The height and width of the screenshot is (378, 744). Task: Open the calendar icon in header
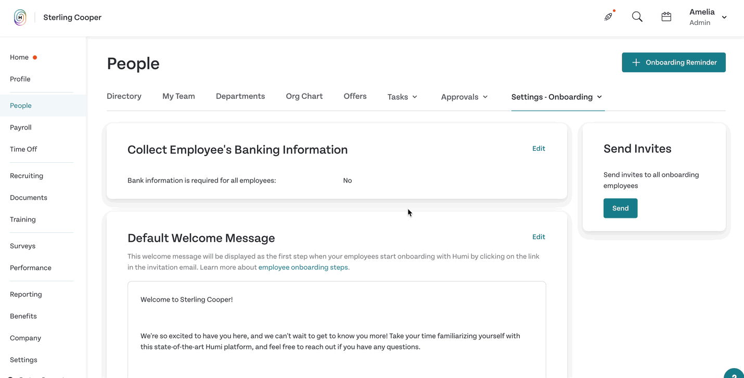point(666,17)
